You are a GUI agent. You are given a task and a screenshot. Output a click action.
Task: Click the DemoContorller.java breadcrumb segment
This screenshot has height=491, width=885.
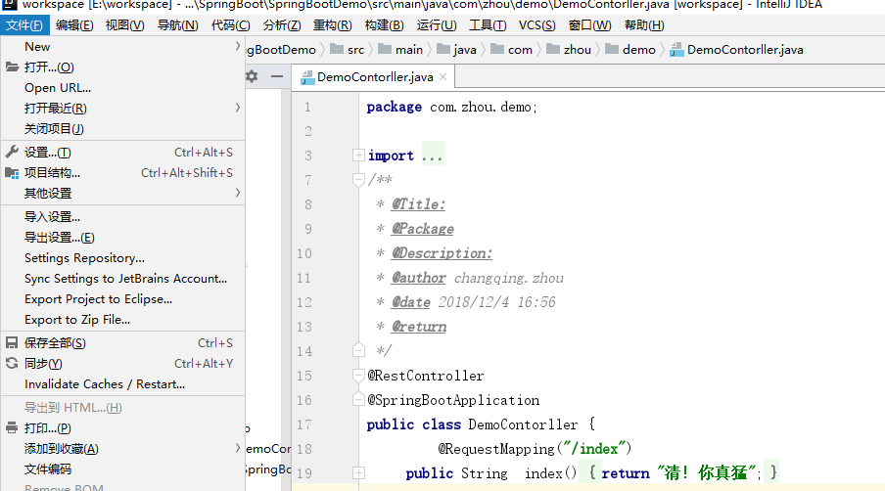[x=736, y=50]
